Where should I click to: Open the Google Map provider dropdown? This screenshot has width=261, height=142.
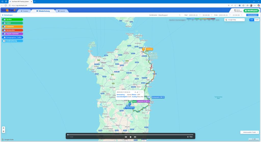point(234,20)
